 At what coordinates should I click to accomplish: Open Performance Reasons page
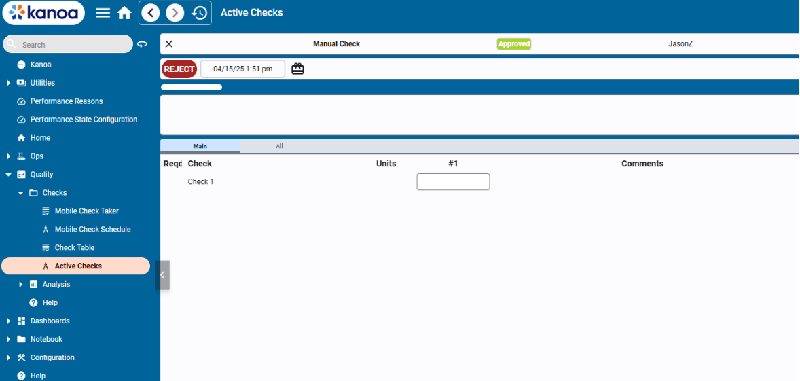pyautogui.click(x=67, y=101)
